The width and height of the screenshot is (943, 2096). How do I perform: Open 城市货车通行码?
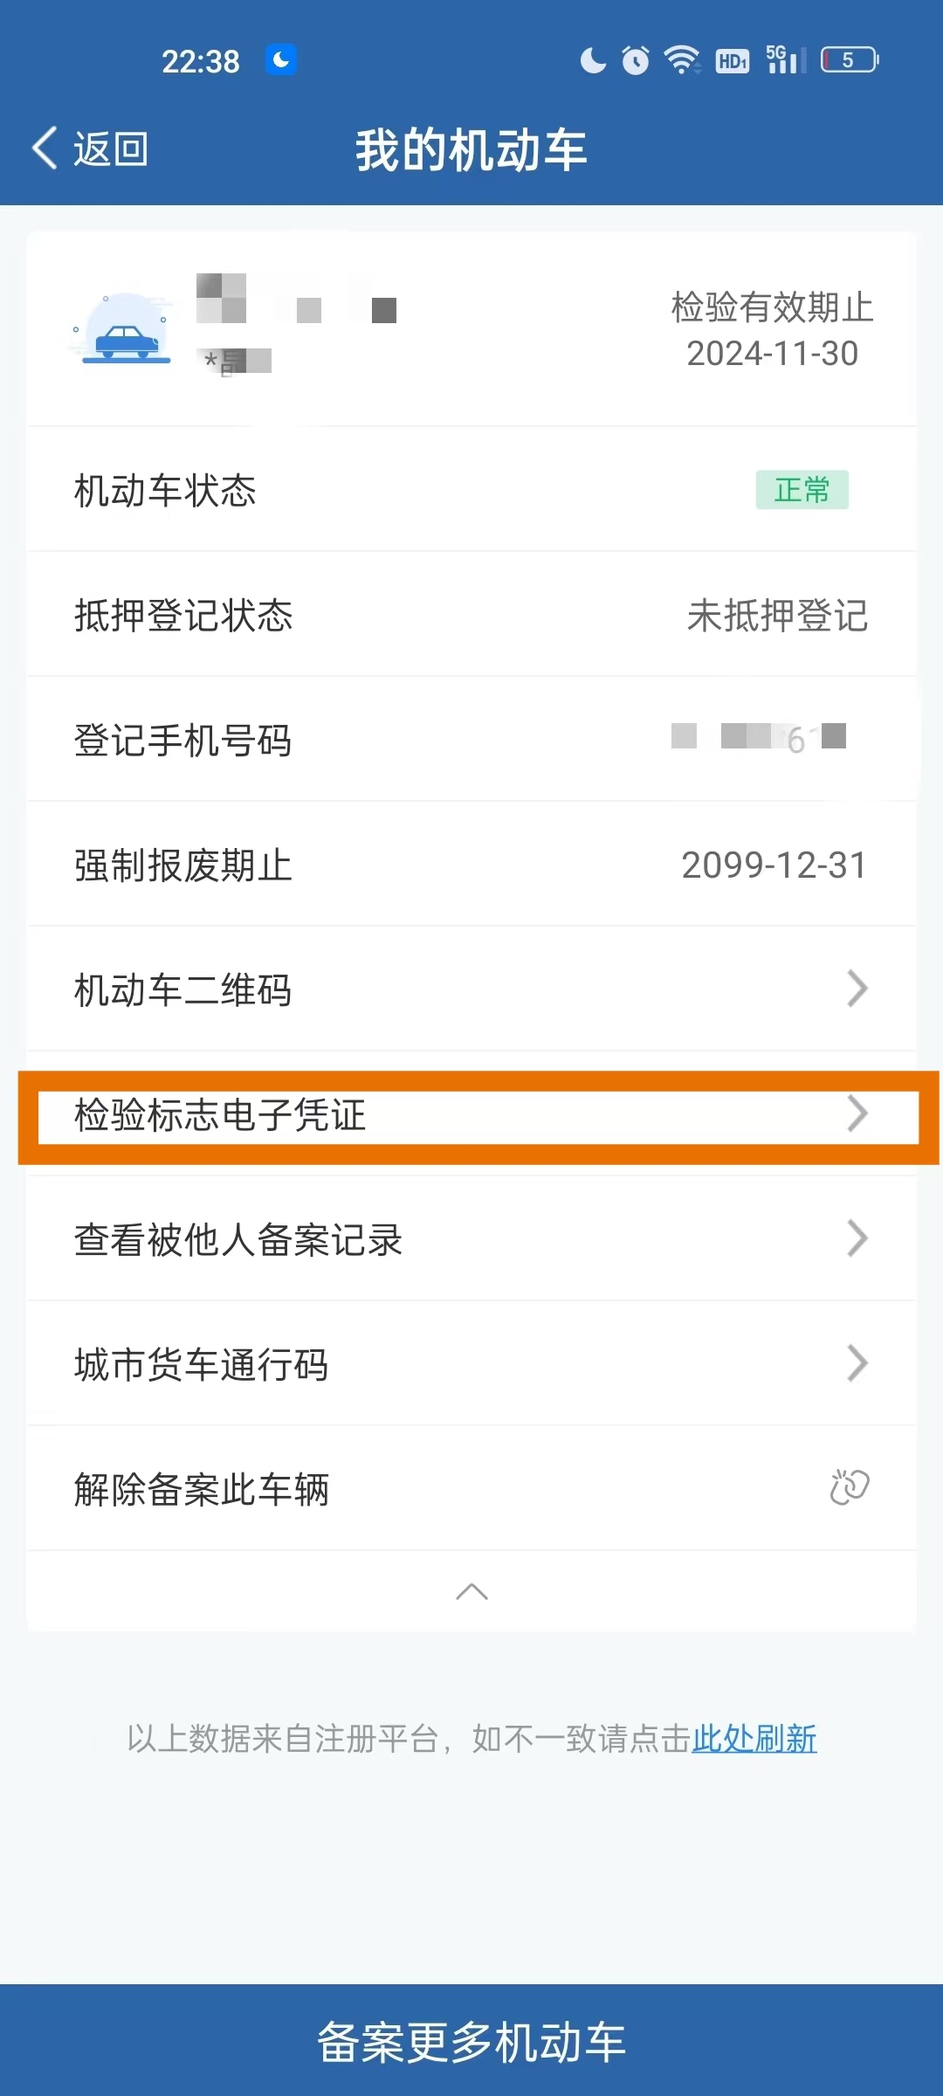(x=857, y=1362)
